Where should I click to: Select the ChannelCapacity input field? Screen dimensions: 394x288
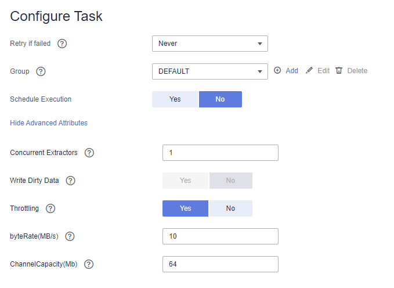click(x=220, y=264)
